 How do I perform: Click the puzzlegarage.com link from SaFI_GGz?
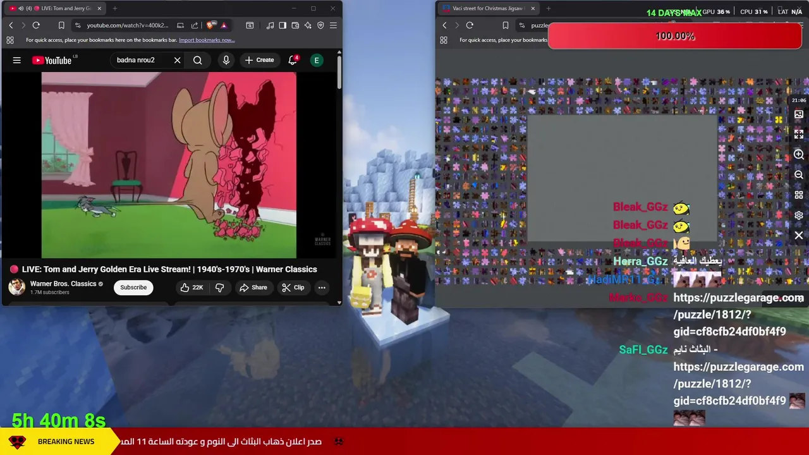pos(738,383)
